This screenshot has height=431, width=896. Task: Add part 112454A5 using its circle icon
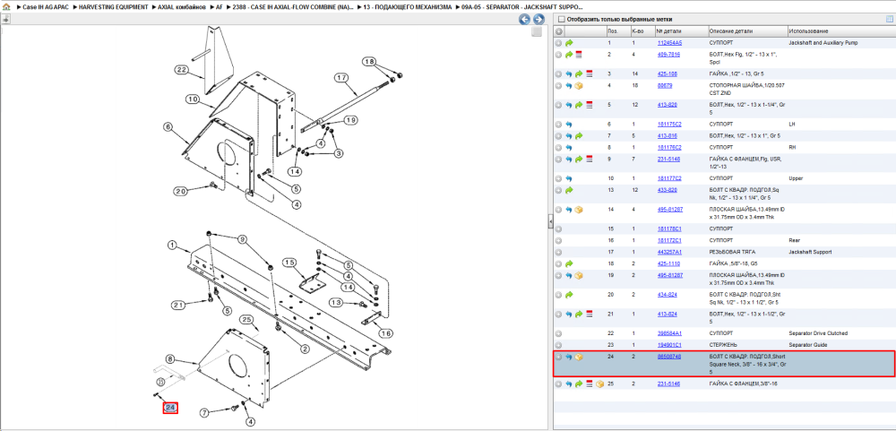pyautogui.click(x=559, y=43)
